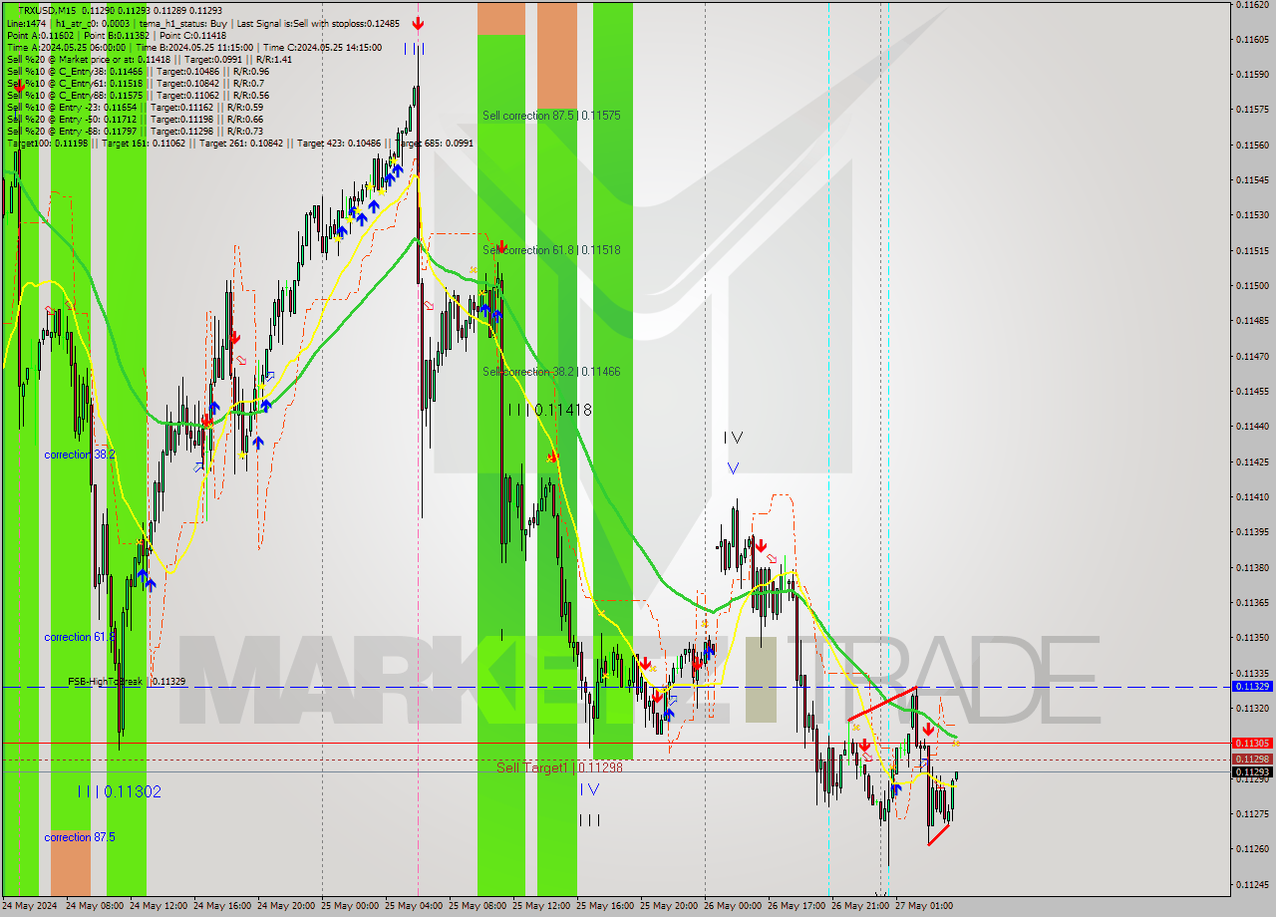Screen dimensions: 1276x917
Task: Select the upper red trendline near 0.11320
Action: [x=881, y=704]
